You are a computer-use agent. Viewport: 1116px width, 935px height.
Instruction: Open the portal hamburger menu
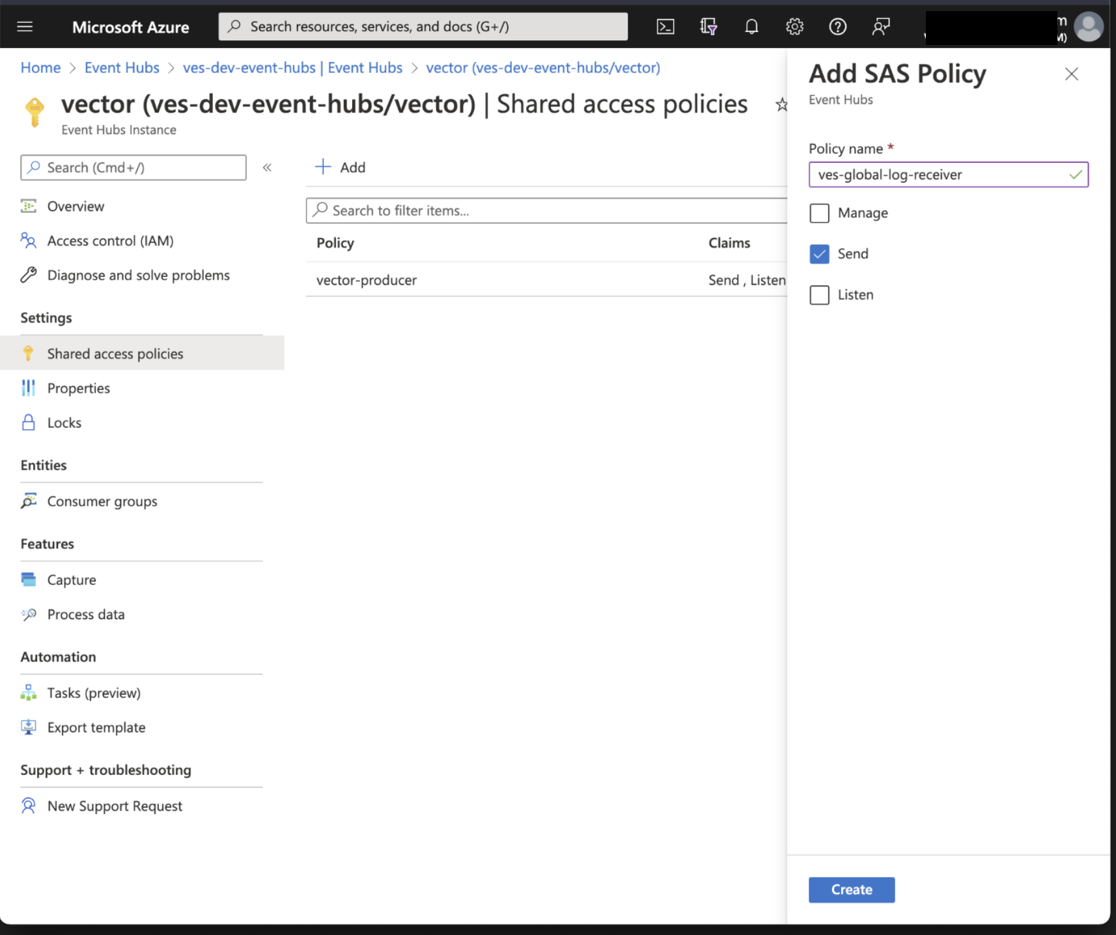(x=25, y=27)
